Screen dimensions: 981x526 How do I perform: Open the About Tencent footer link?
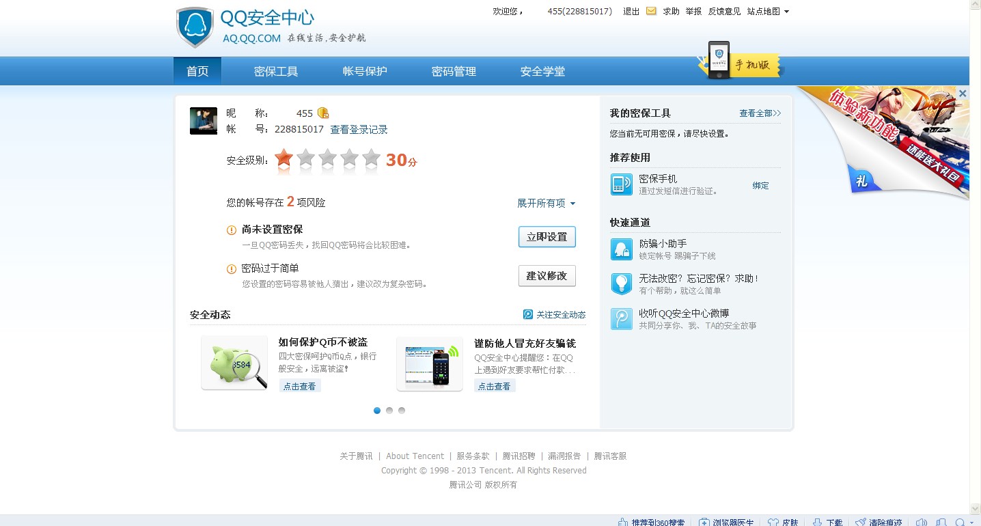(x=415, y=456)
